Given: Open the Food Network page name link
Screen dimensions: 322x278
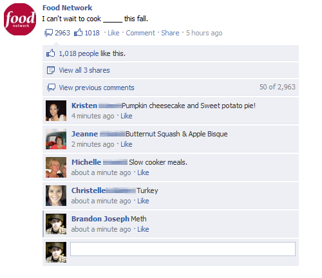Looking at the screenshot, I should [67, 8].
